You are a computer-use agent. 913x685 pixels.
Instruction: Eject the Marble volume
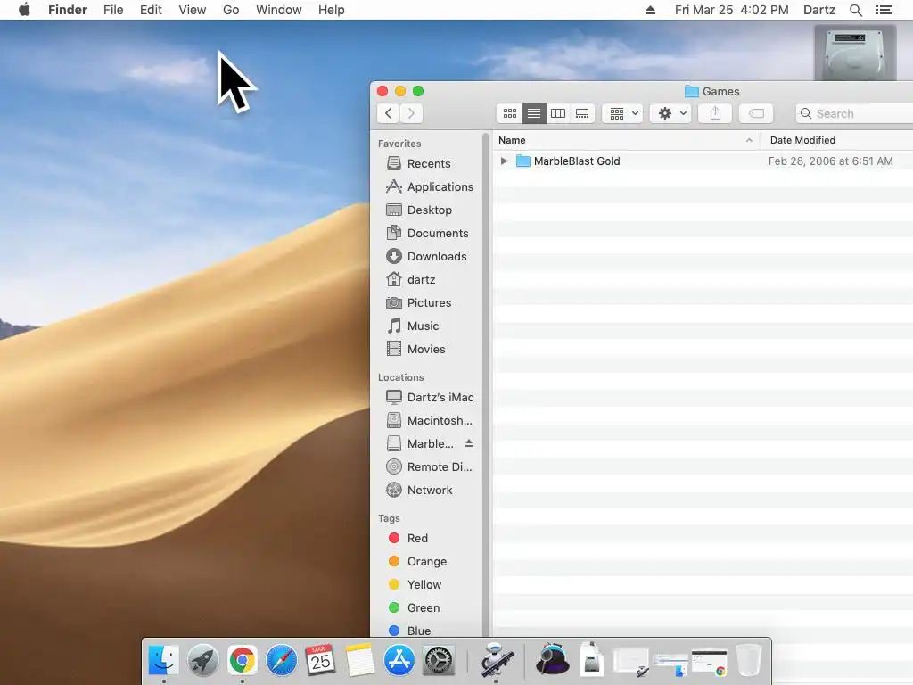(469, 443)
